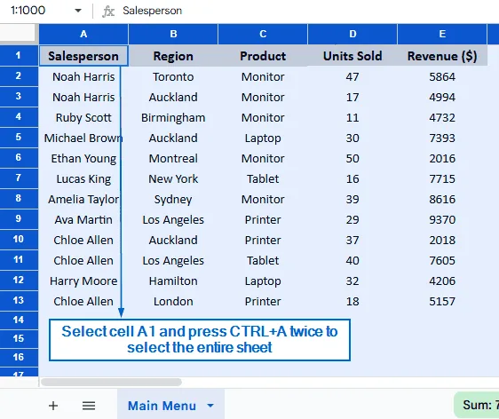Click the Revenue ($) header cell

(x=442, y=56)
